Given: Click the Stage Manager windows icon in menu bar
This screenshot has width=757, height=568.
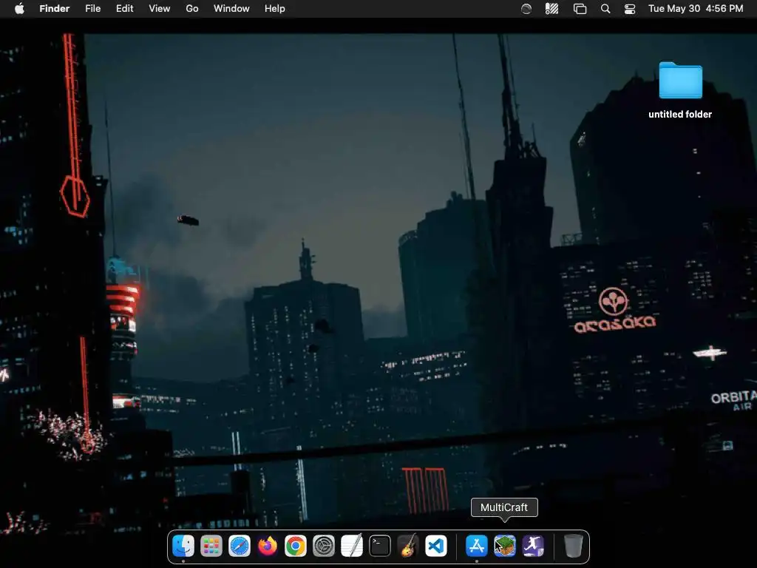Looking at the screenshot, I should pyautogui.click(x=580, y=9).
